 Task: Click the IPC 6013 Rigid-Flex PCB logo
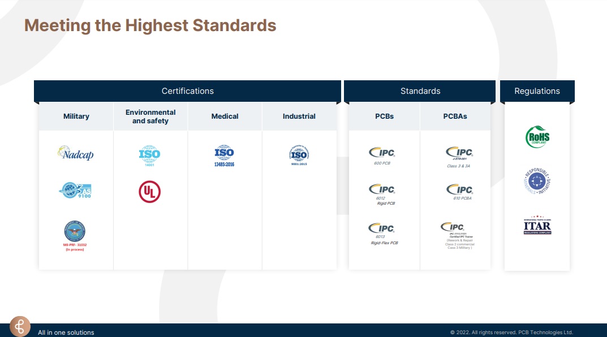click(382, 228)
